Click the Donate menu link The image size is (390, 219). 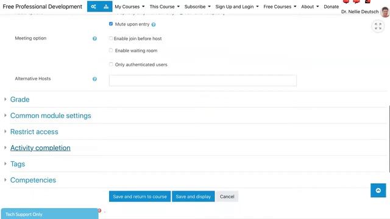[x=331, y=7]
